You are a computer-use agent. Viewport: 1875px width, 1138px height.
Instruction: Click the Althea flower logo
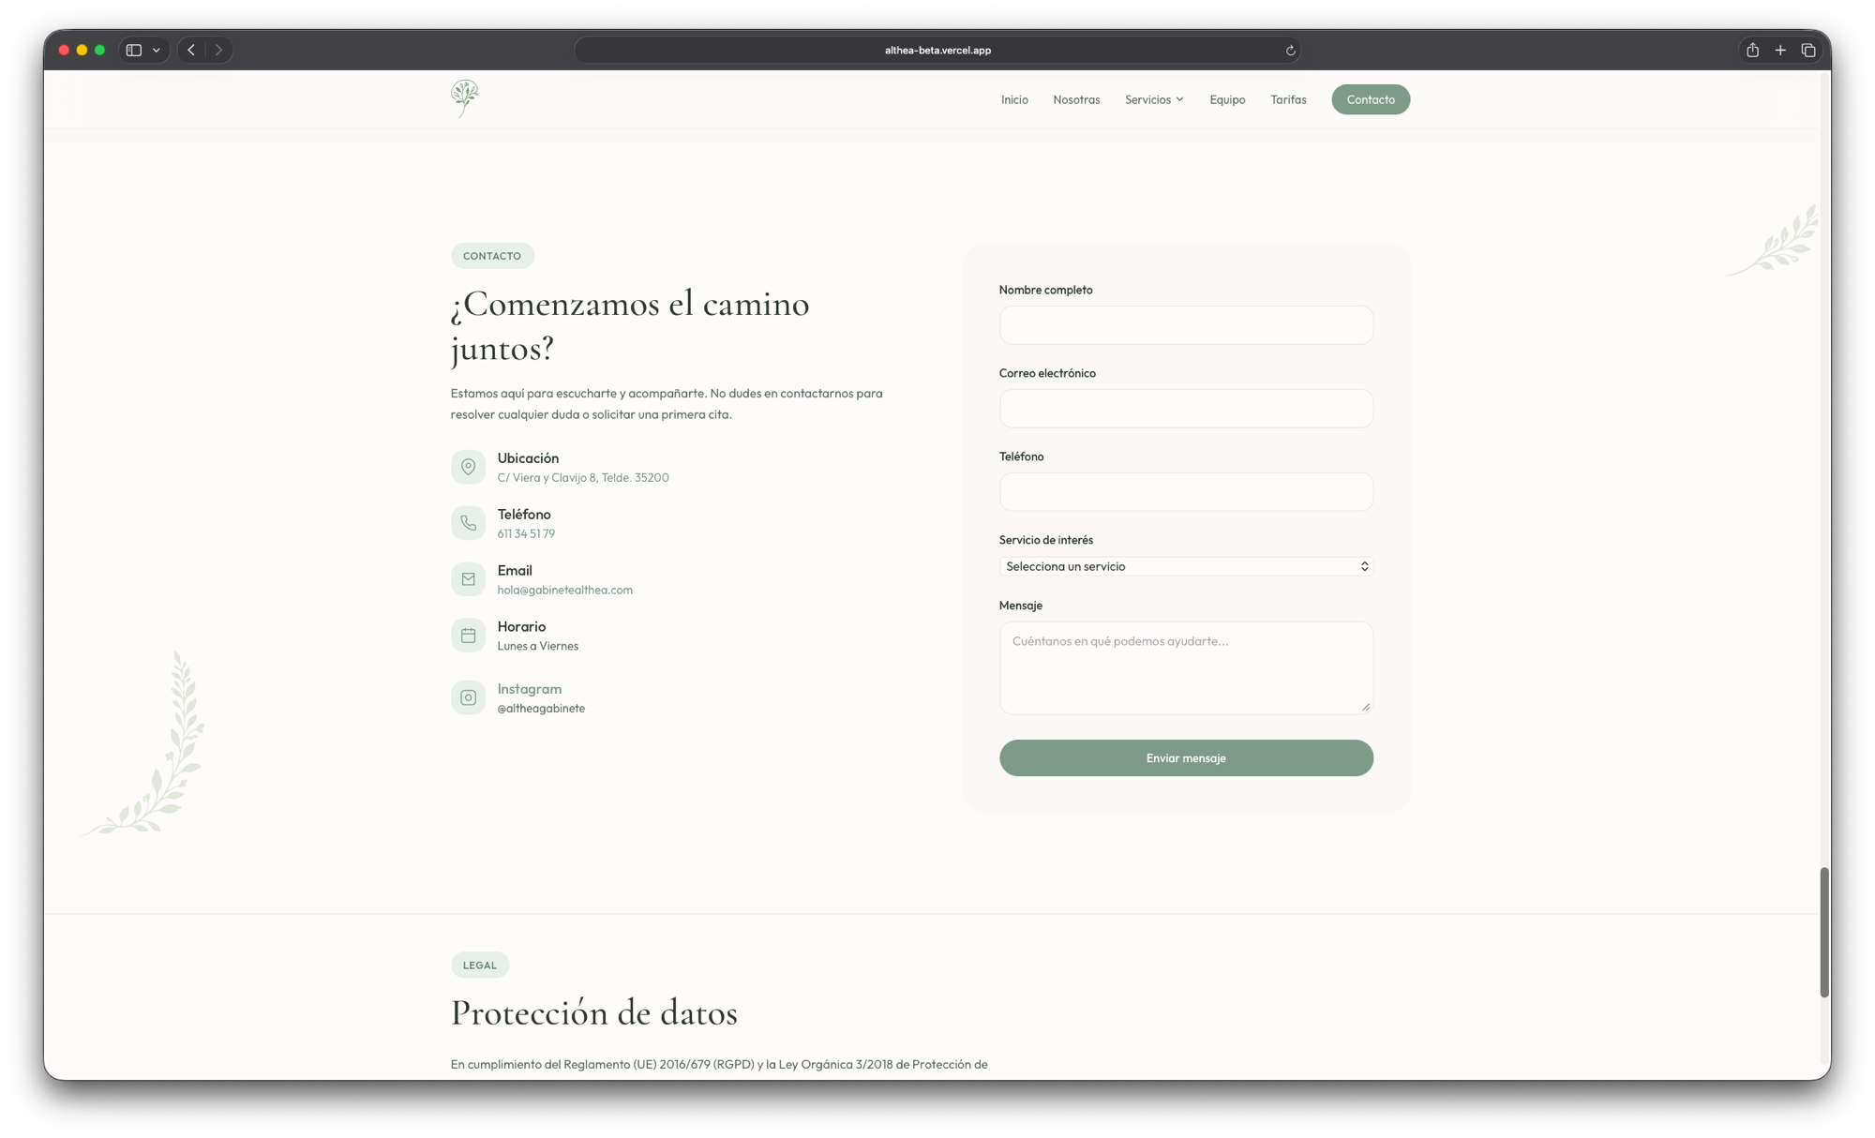[x=463, y=98]
